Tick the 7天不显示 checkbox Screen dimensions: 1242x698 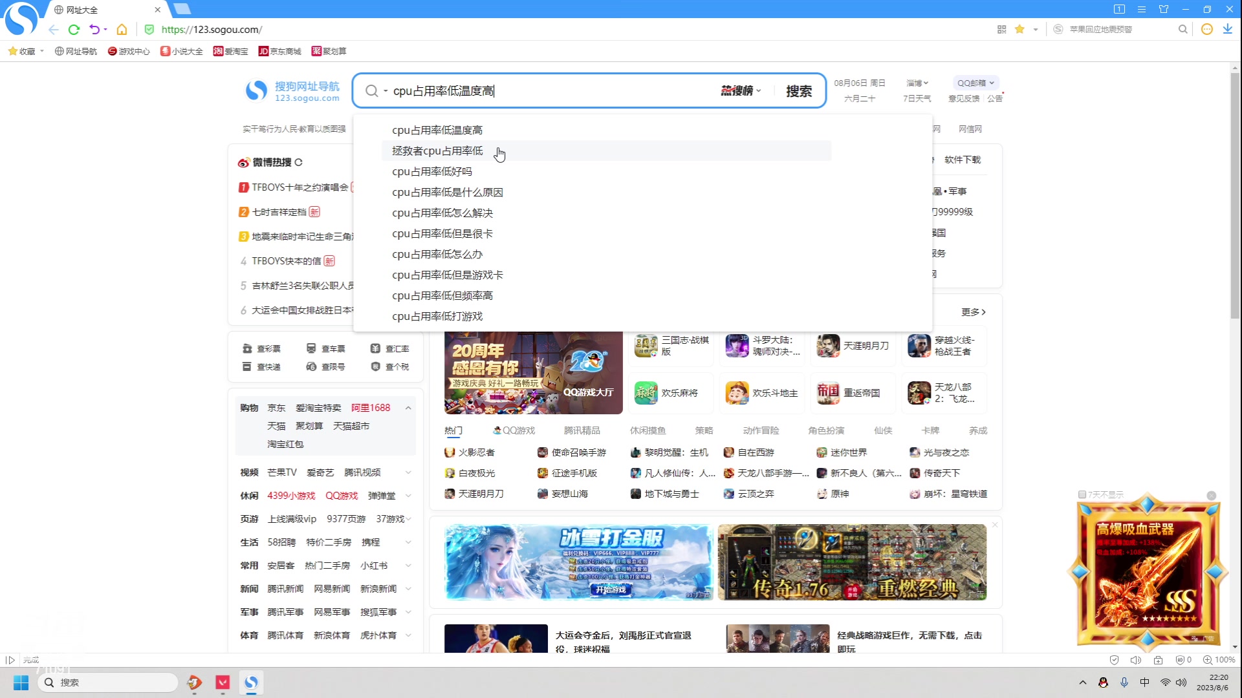[1082, 494]
